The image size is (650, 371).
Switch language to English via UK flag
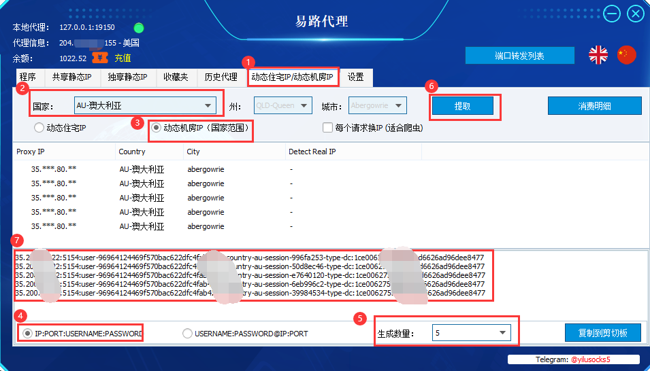[x=598, y=55]
